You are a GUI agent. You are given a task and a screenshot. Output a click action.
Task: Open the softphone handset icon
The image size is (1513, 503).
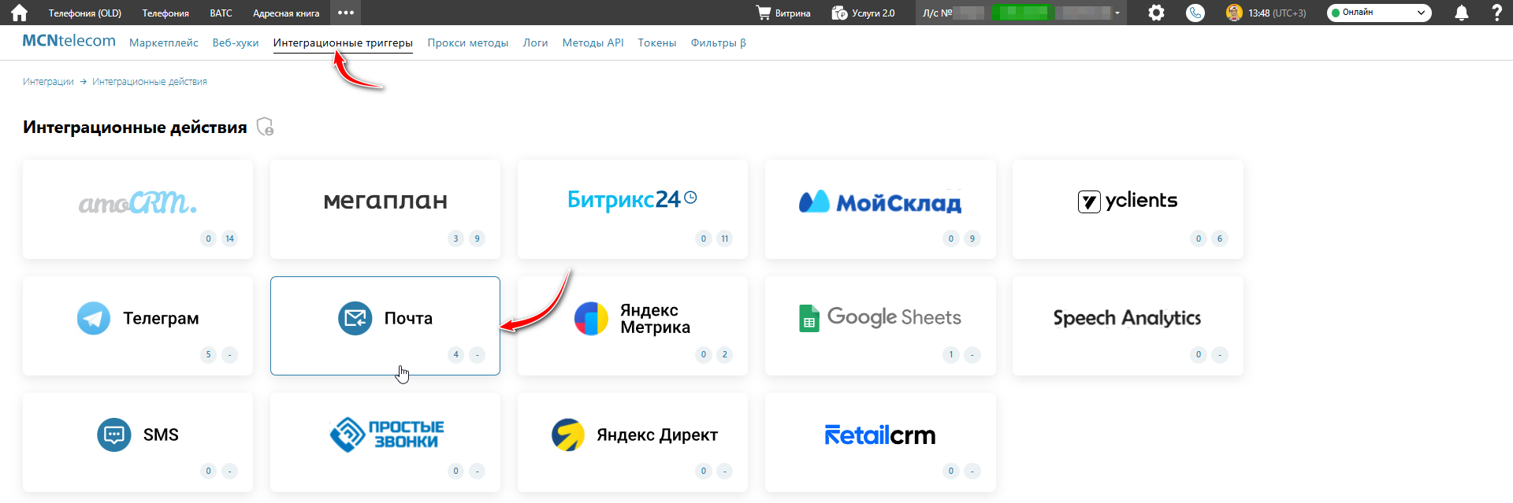(1195, 13)
